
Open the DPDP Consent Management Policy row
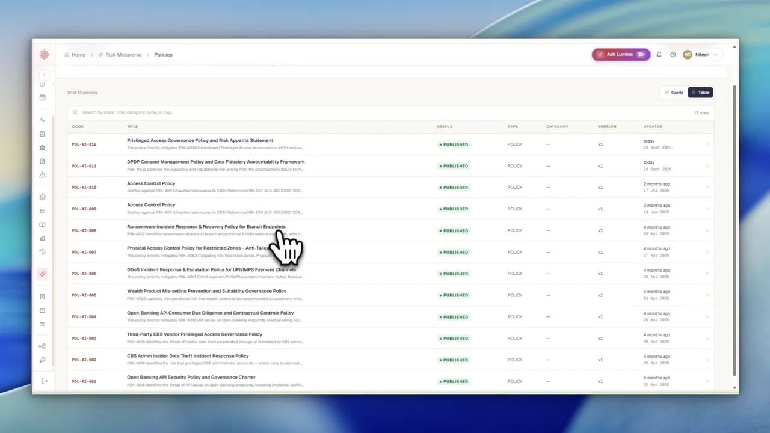(x=391, y=165)
